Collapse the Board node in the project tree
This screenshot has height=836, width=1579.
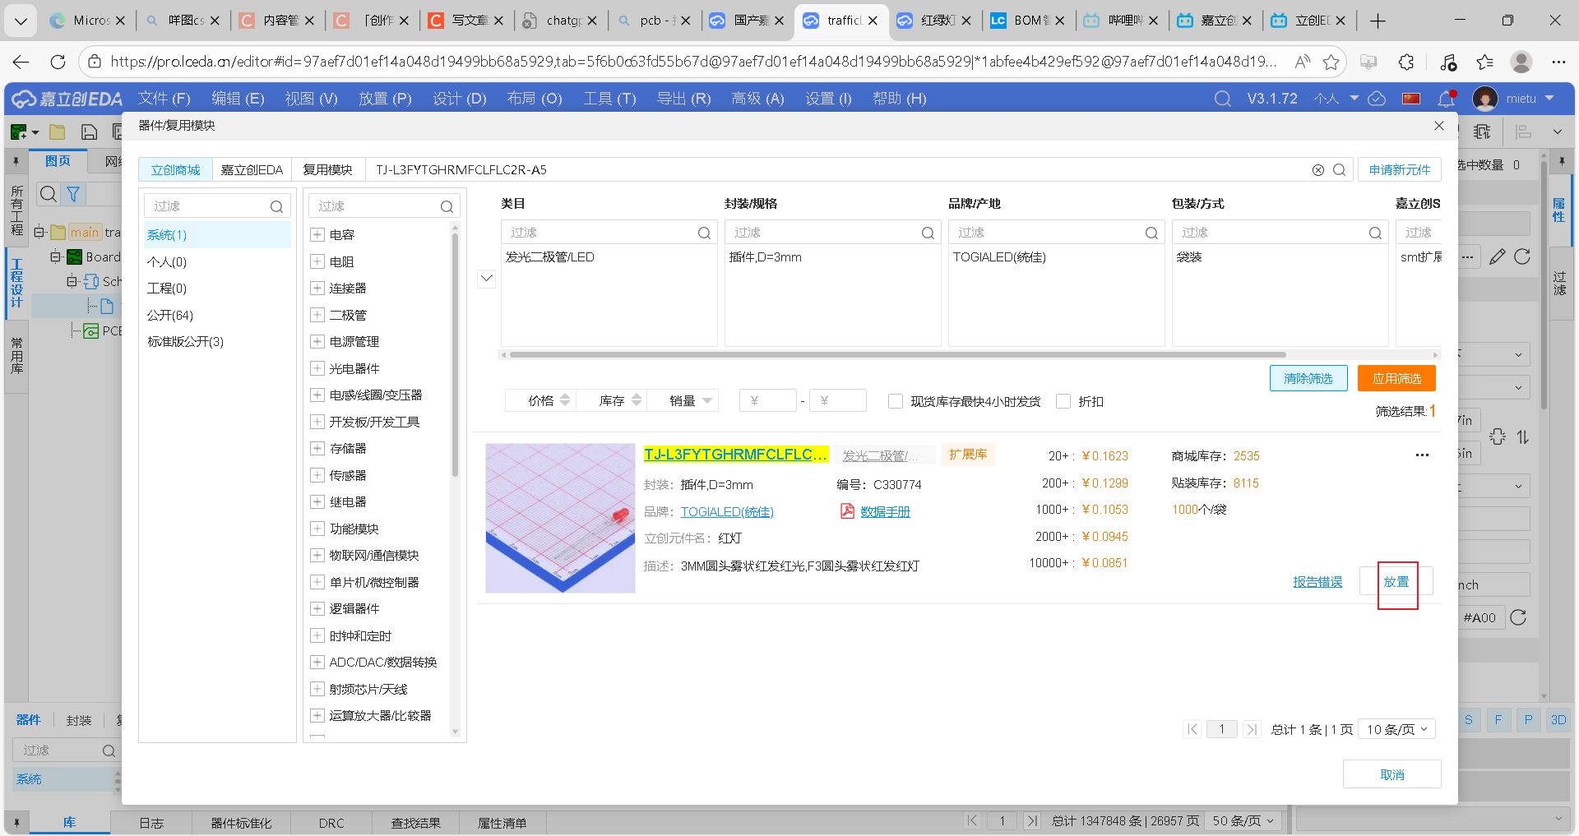(x=56, y=256)
